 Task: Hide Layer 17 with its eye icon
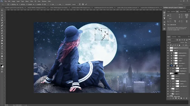pos(168,48)
